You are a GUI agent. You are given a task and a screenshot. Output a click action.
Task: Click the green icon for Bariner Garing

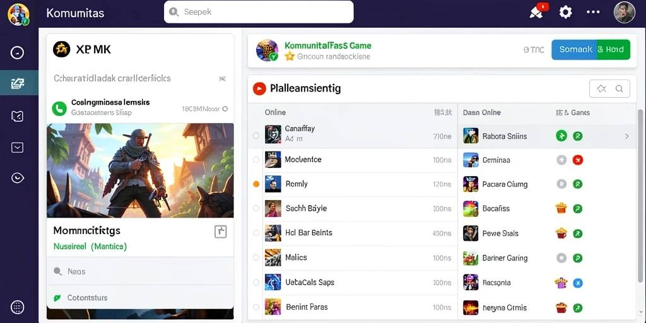click(x=578, y=258)
